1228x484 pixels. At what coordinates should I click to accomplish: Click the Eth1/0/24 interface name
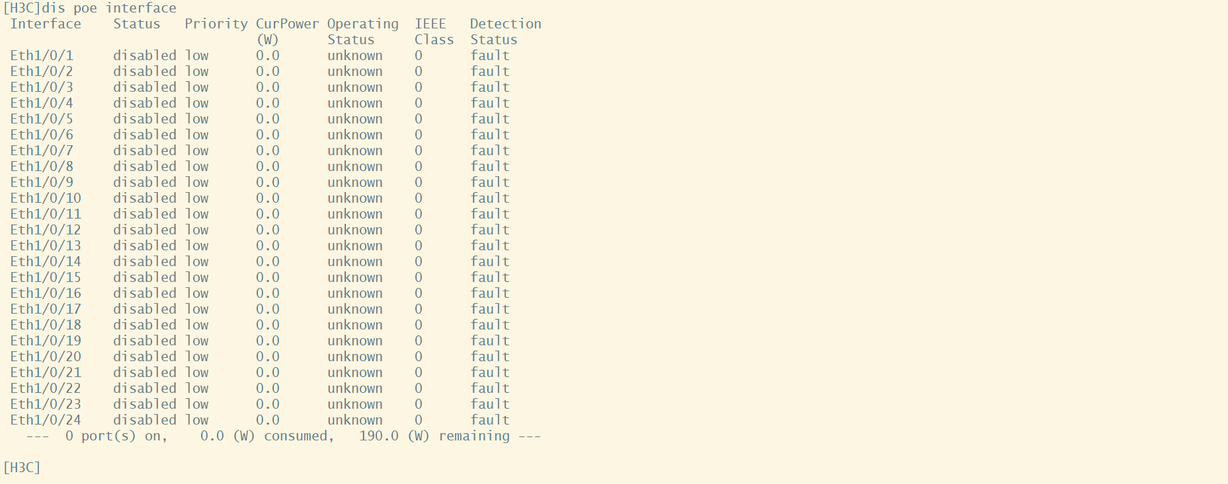[46, 420]
